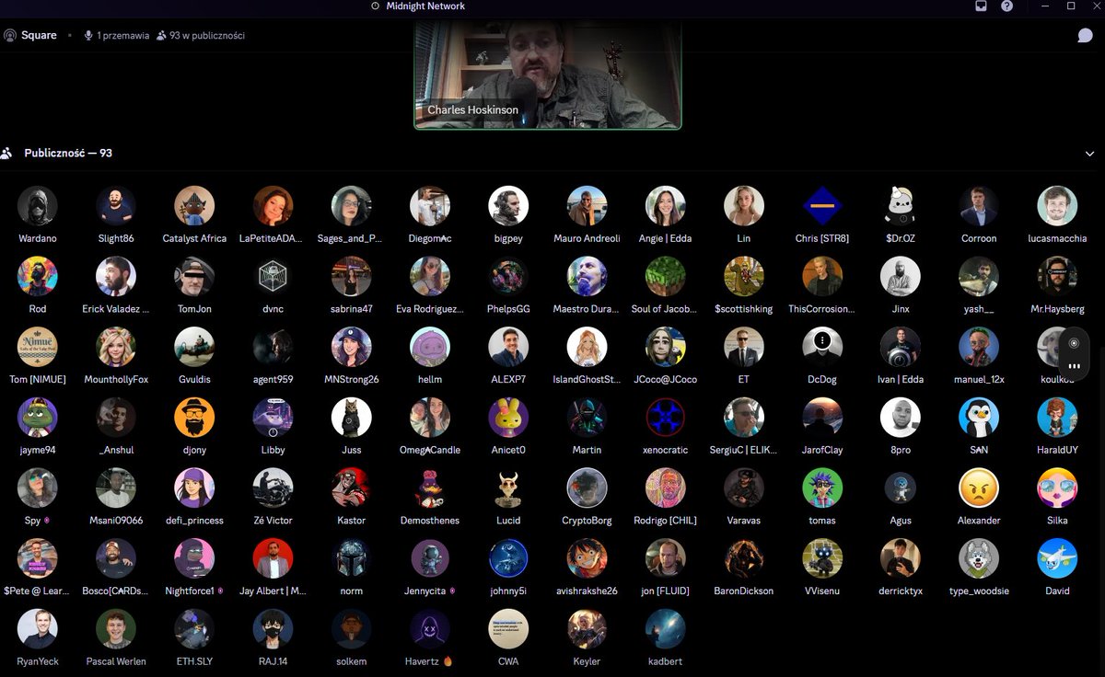Click the name 'Pascal Werlen'
This screenshot has width=1105, height=677.
[116, 661]
